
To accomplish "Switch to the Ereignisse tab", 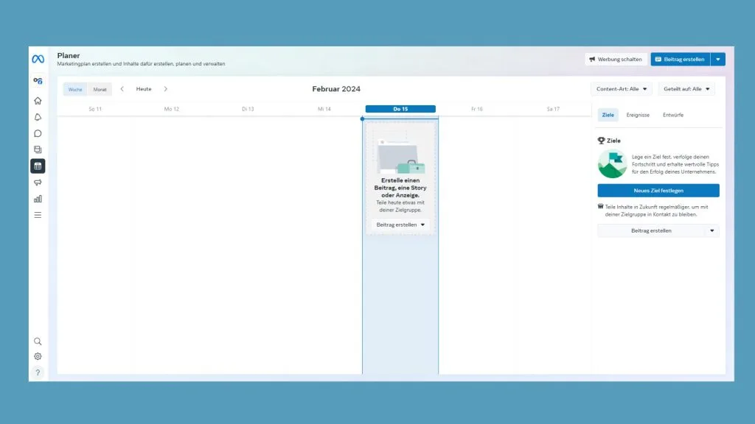I will 638,116.
